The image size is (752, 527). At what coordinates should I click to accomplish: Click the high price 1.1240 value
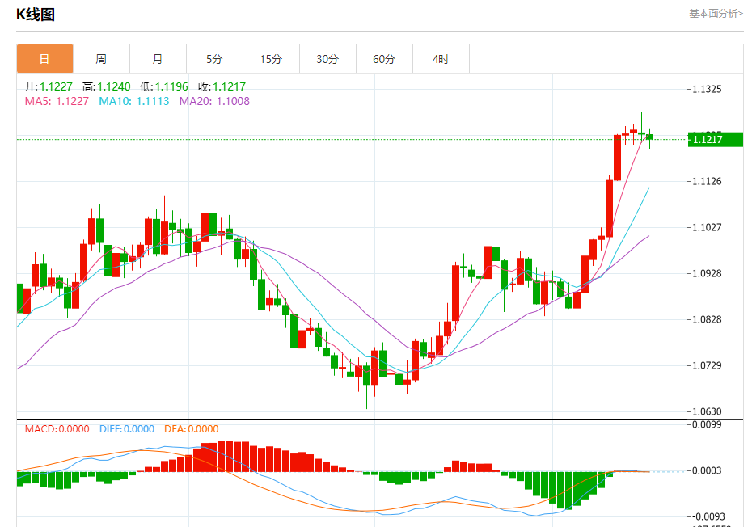click(114, 86)
